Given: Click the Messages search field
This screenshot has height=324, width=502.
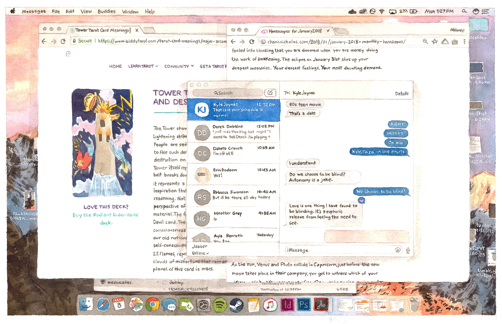Looking at the screenshot, I should tap(228, 93).
